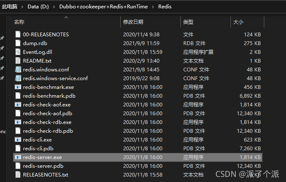Select the Redis breadcrumb segment

pos(165,7)
